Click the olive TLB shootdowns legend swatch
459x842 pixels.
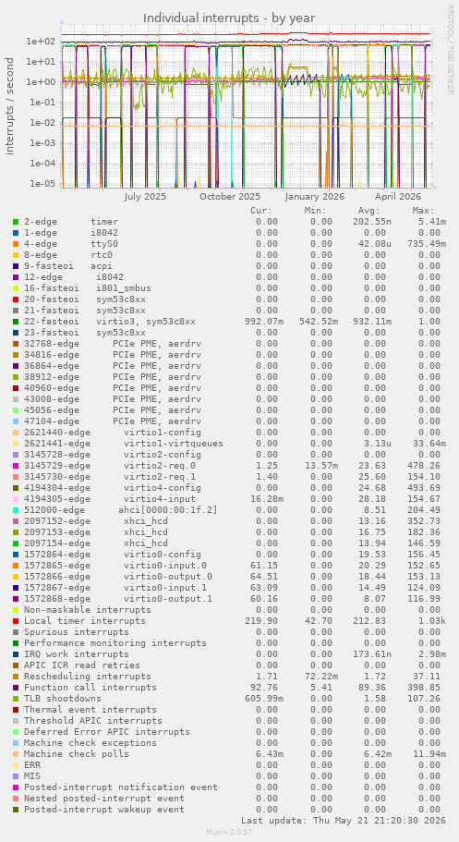[x=16, y=699]
